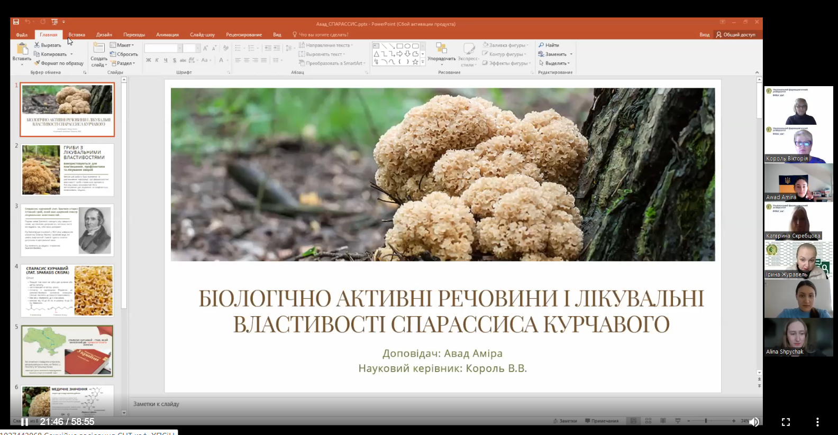Click Преобразовать в SmartArt
Screen dimensions: 838x435
coord(332,63)
